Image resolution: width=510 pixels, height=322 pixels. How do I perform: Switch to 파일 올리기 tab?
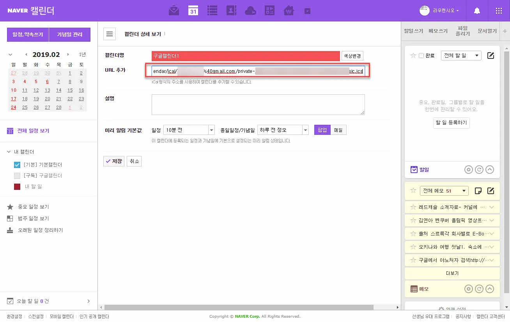point(463,31)
